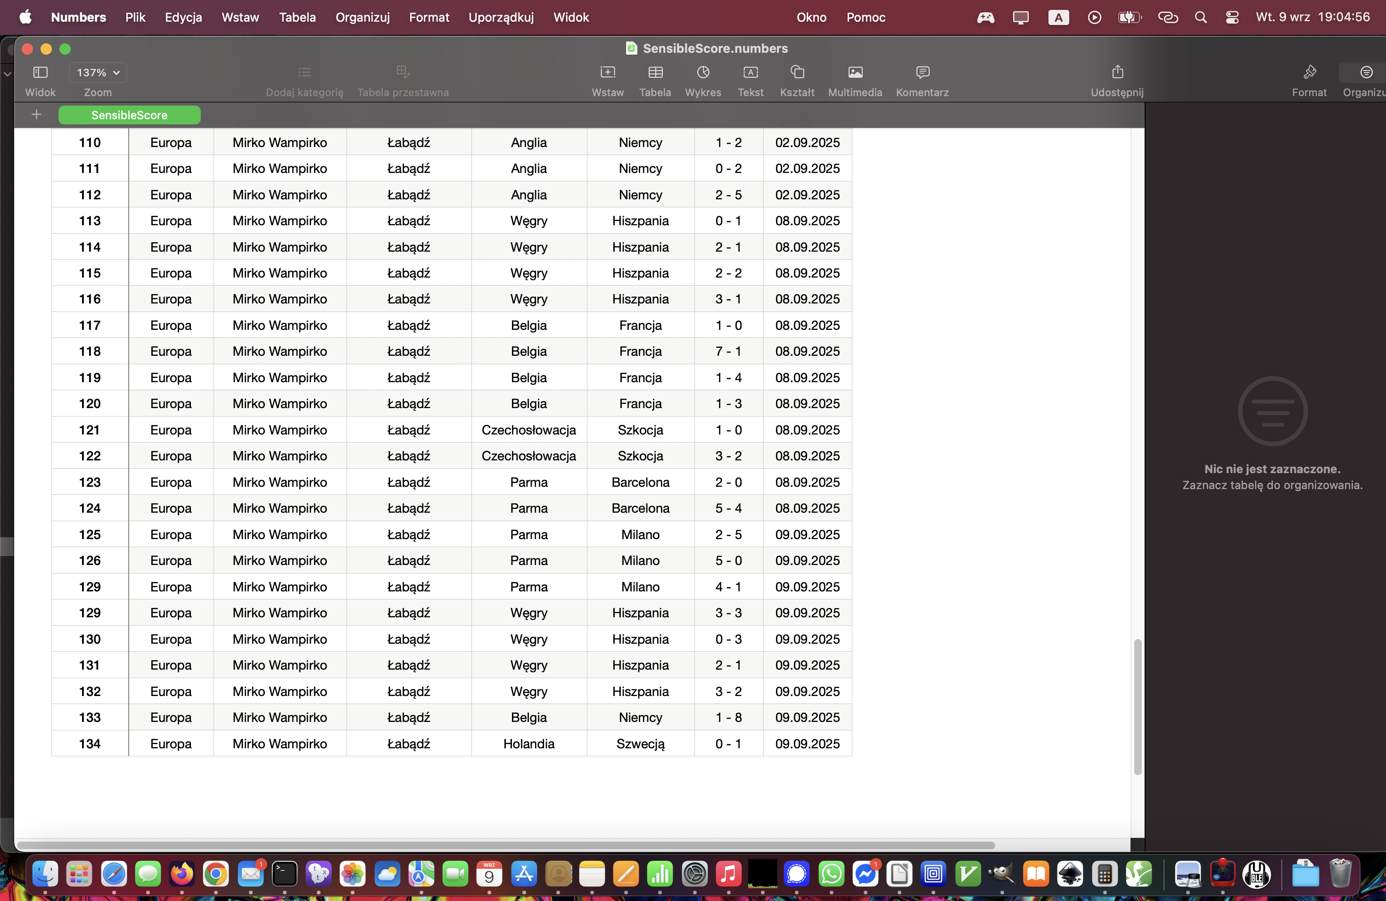Open the Tabela menu in menu bar

coord(297,17)
